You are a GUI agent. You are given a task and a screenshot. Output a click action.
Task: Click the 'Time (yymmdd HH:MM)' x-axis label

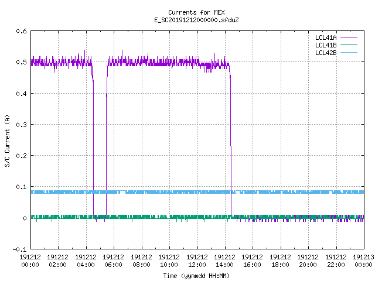tap(196, 276)
